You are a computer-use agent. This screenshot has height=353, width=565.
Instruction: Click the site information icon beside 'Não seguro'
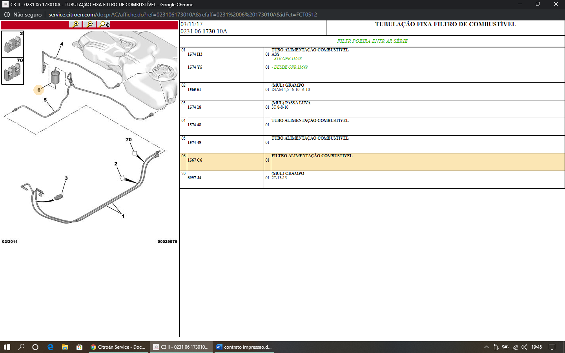pyautogui.click(x=7, y=15)
